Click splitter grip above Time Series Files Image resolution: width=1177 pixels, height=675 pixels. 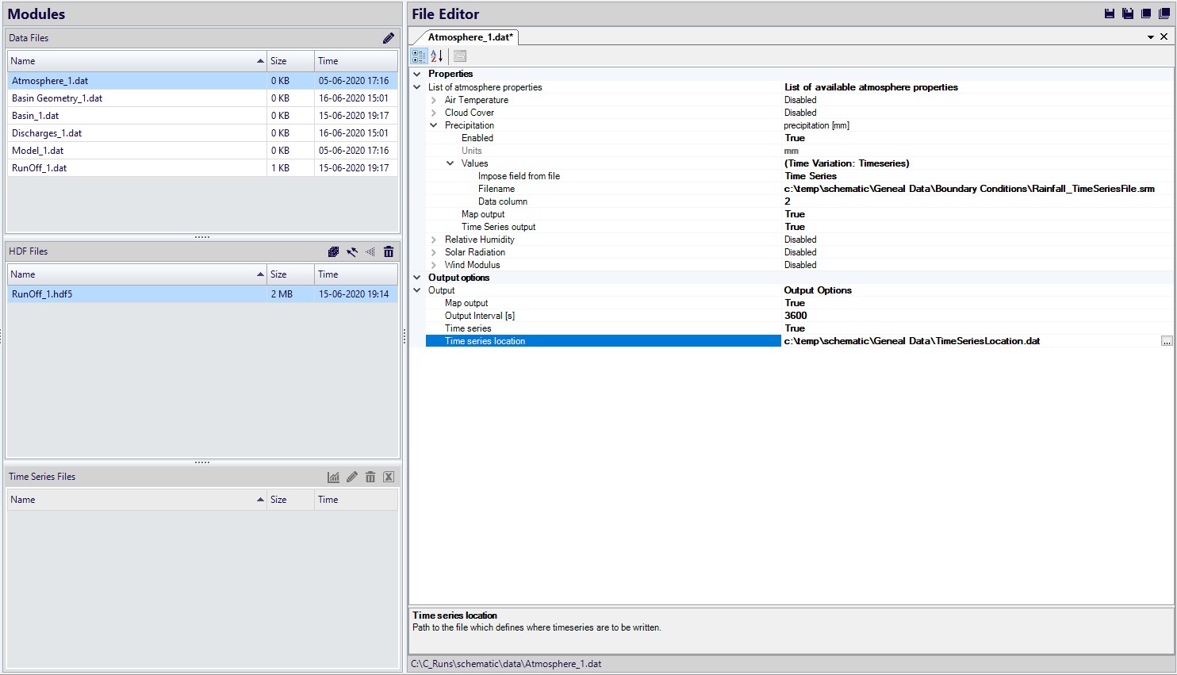click(202, 462)
